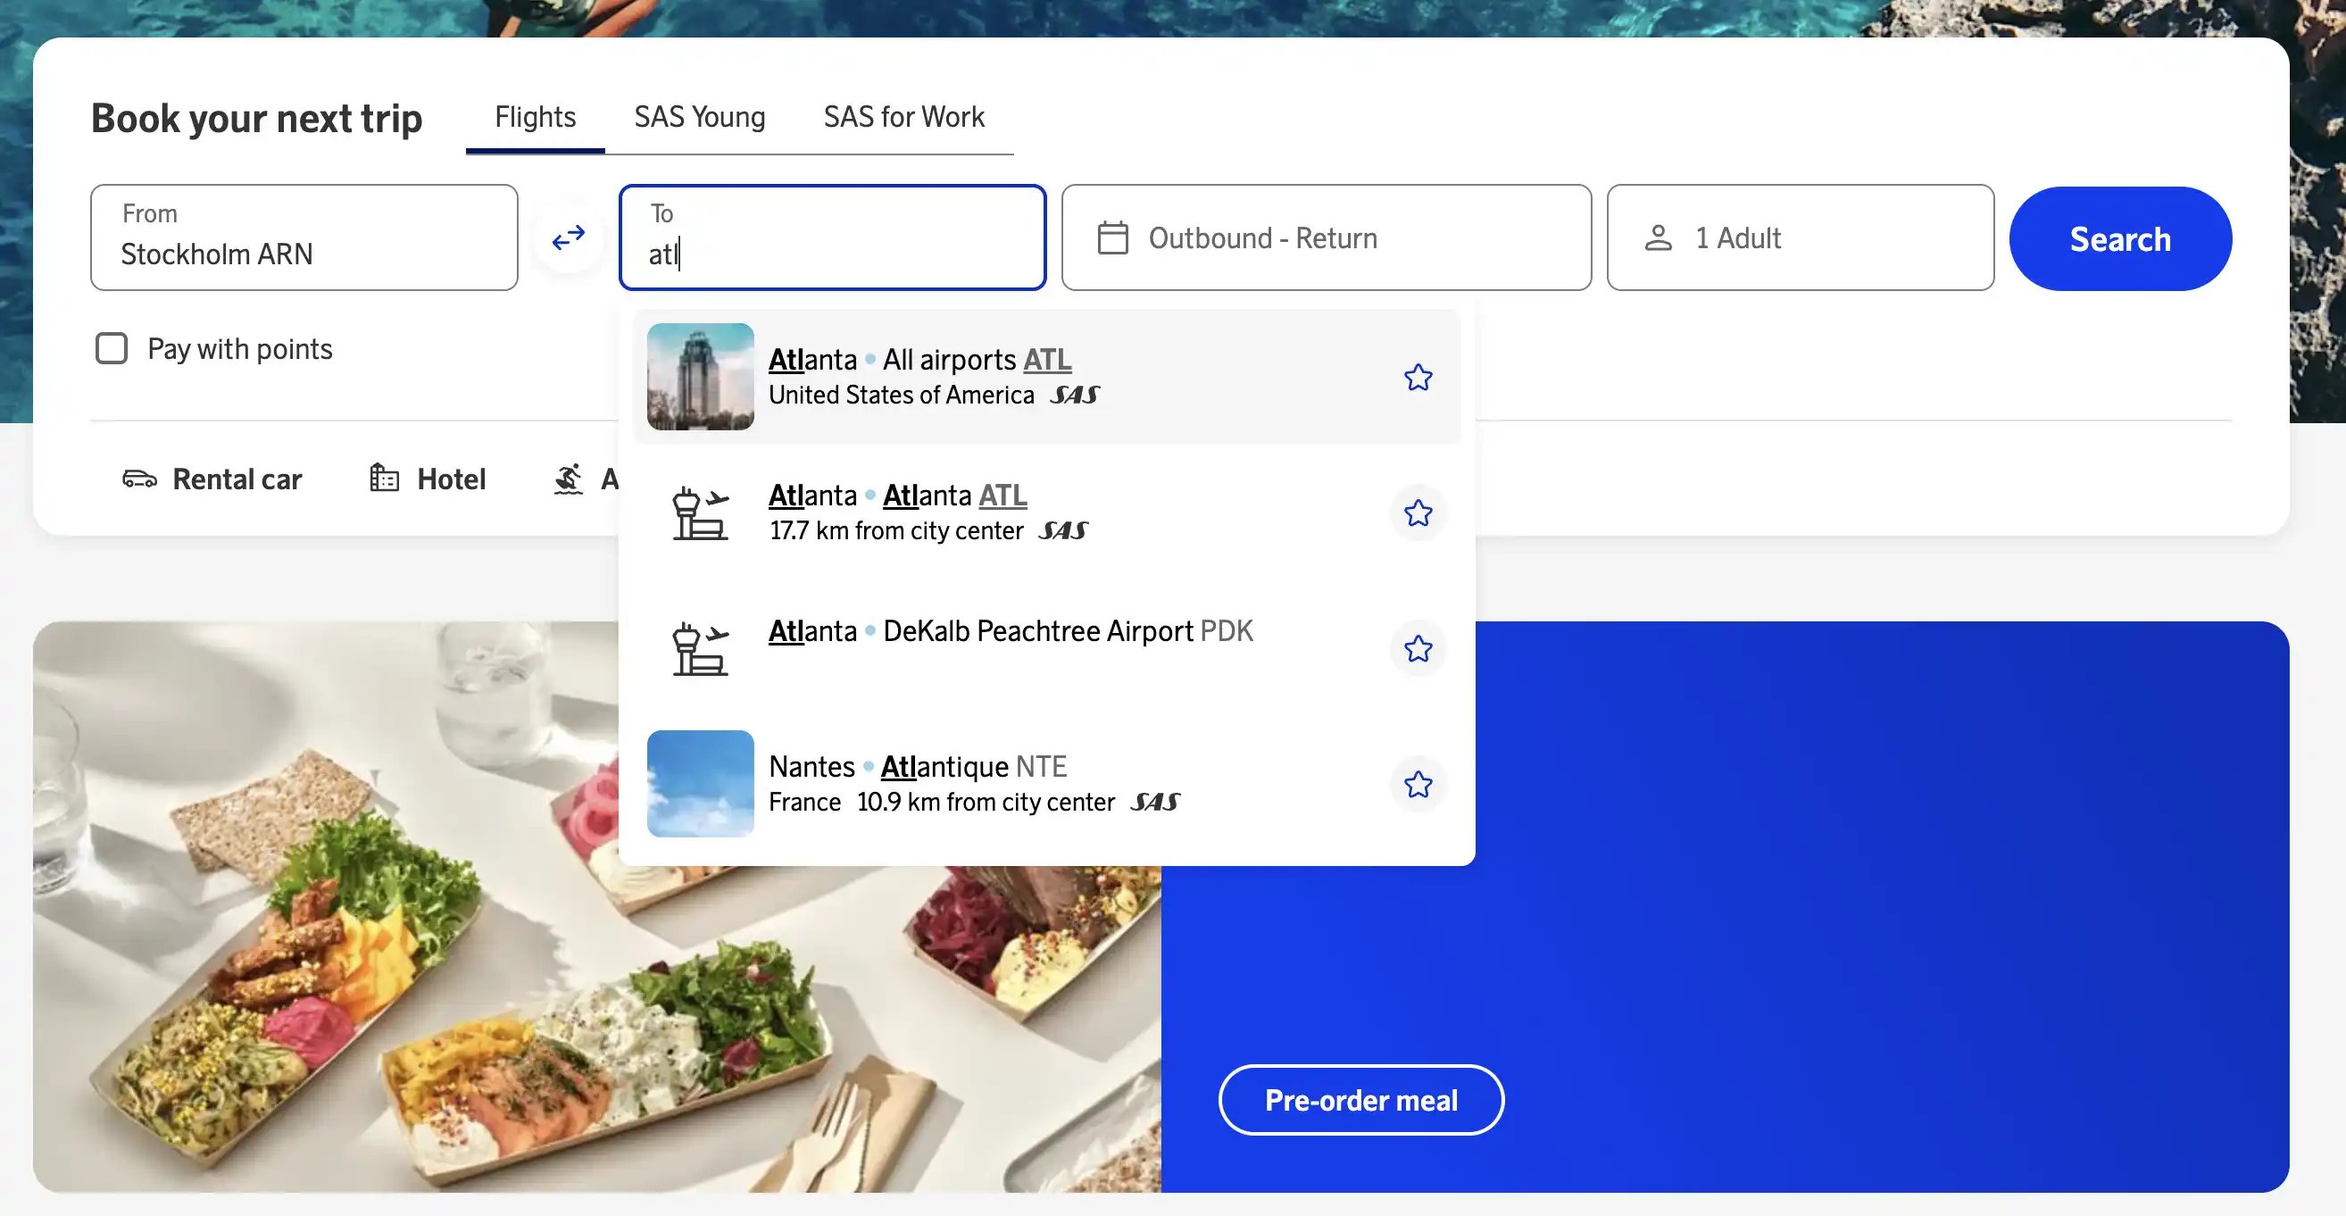Select Nantes Atlantique NTE suggestion
This screenshot has width=2346, height=1216.
tap(1046, 784)
